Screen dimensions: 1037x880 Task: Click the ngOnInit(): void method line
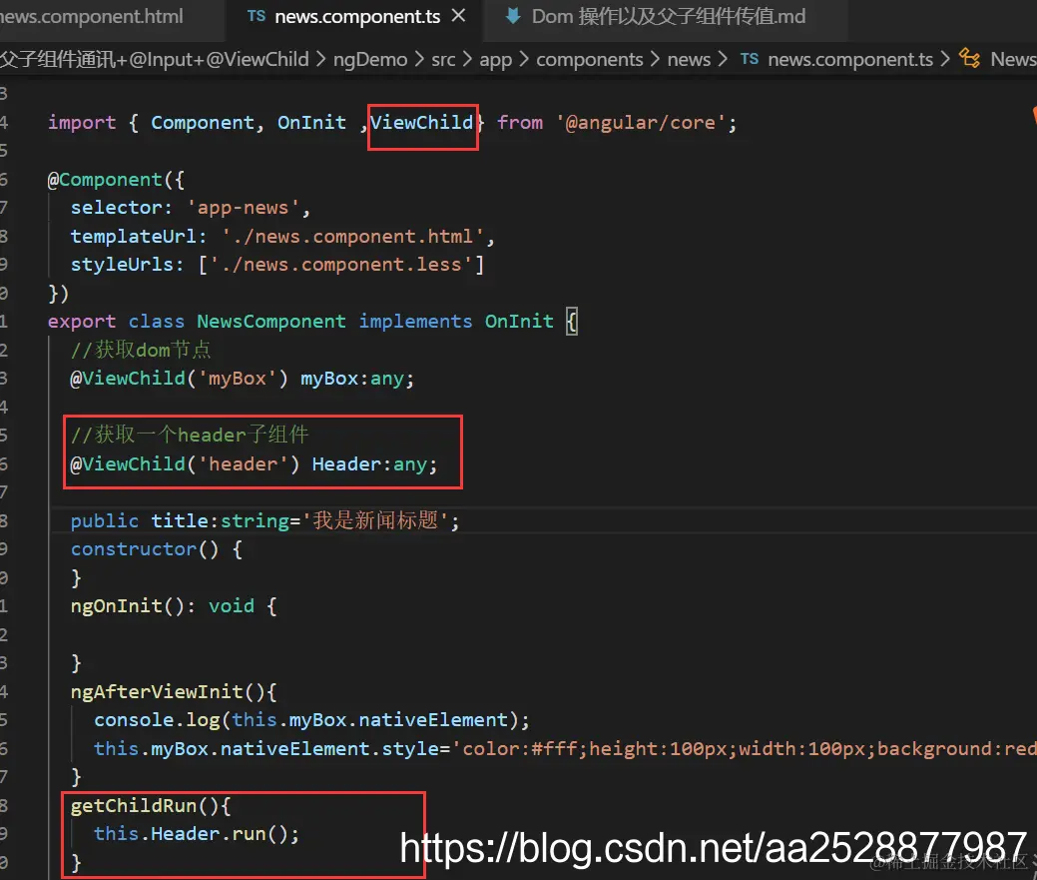point(174,606)
